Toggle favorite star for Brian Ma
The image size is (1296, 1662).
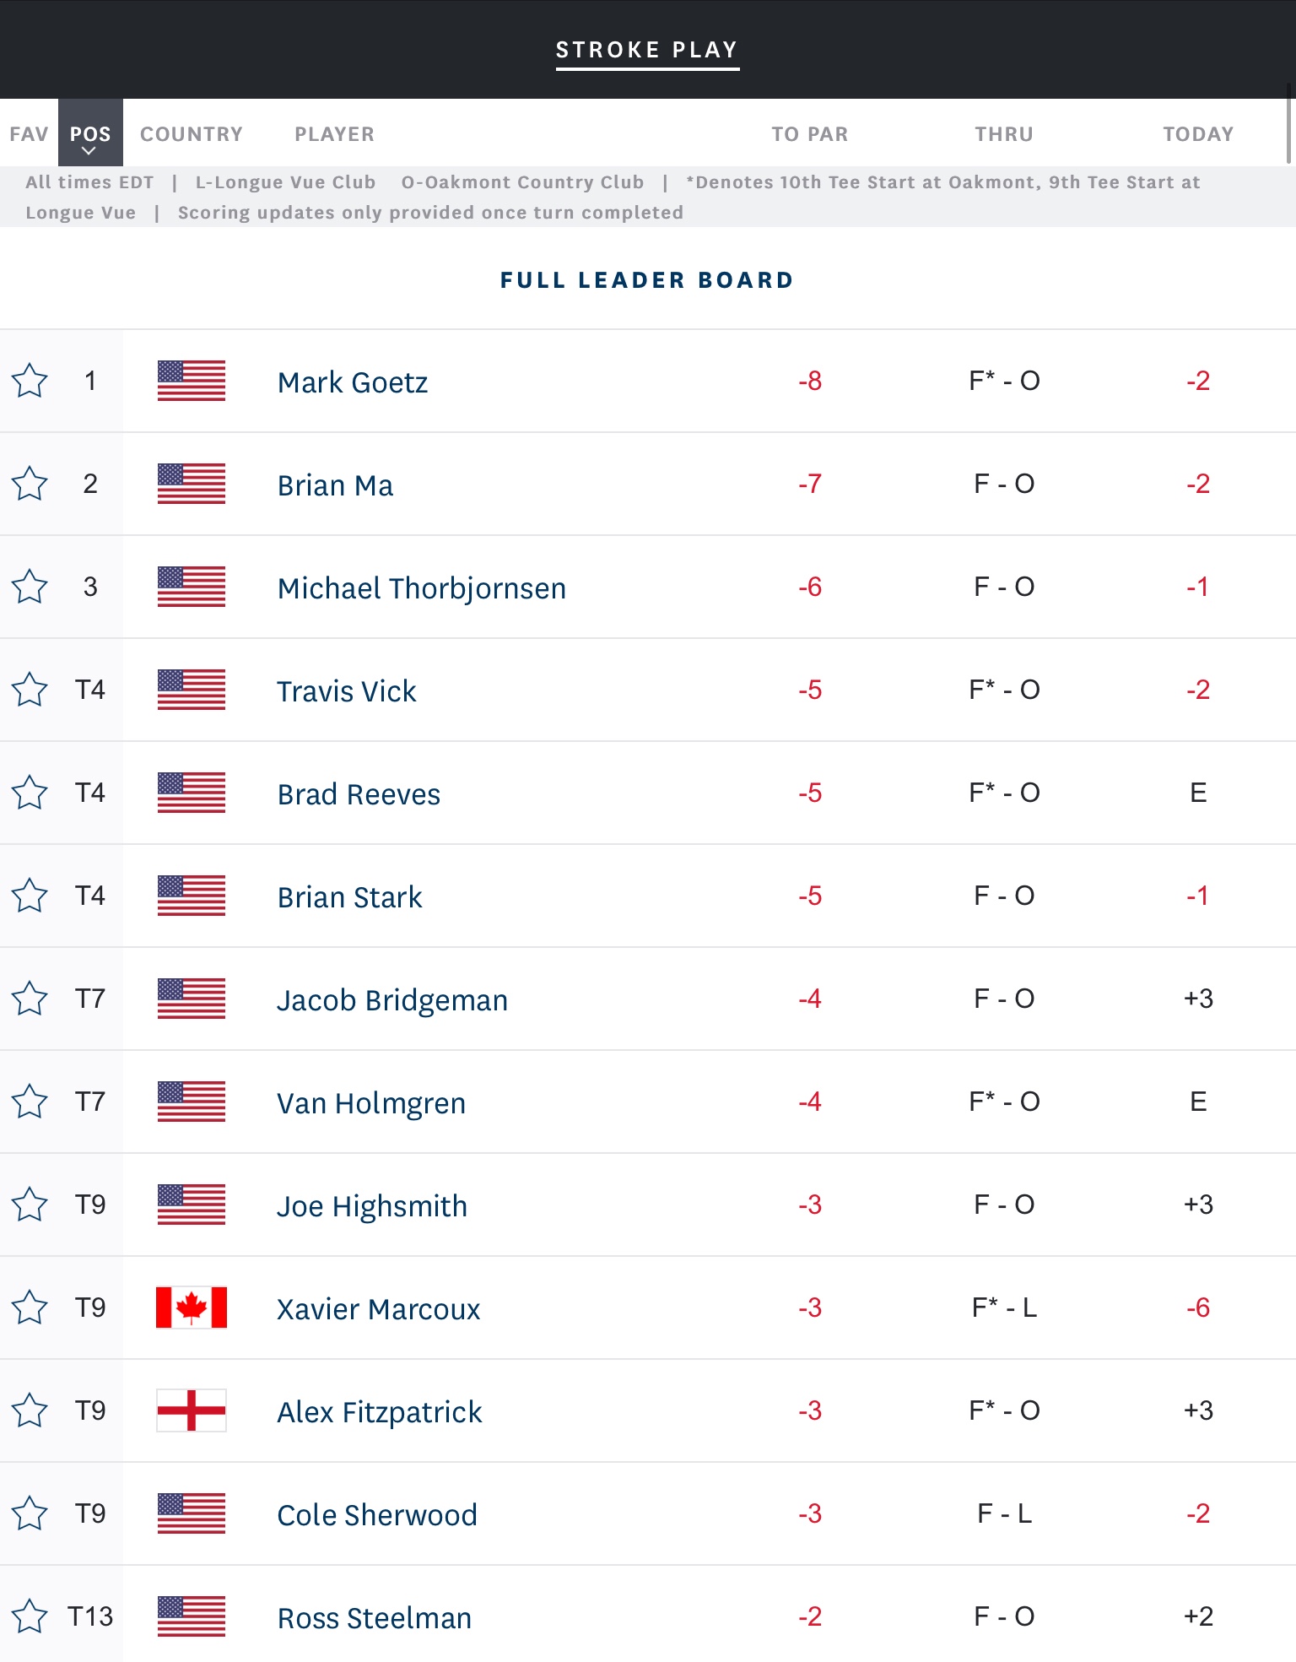point(30,484)
